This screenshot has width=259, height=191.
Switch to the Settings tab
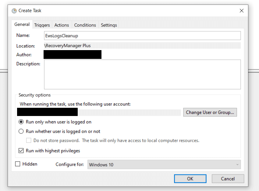pos(109,25)
